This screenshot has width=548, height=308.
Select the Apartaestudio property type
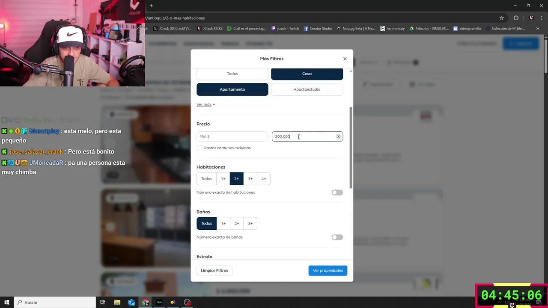point(307,89)
